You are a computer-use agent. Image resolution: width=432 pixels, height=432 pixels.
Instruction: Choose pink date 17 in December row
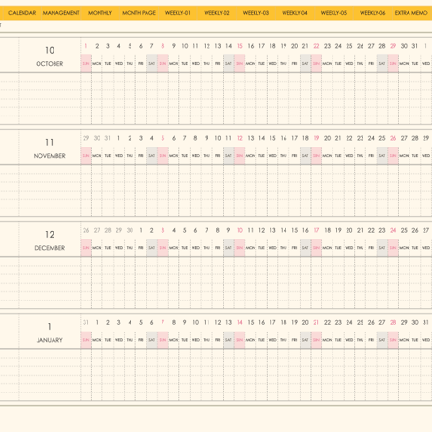pos(316,230)
